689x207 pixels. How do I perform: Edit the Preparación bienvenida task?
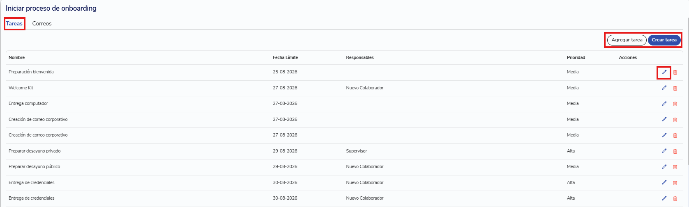pyautogui.click(x=664, y=72)
